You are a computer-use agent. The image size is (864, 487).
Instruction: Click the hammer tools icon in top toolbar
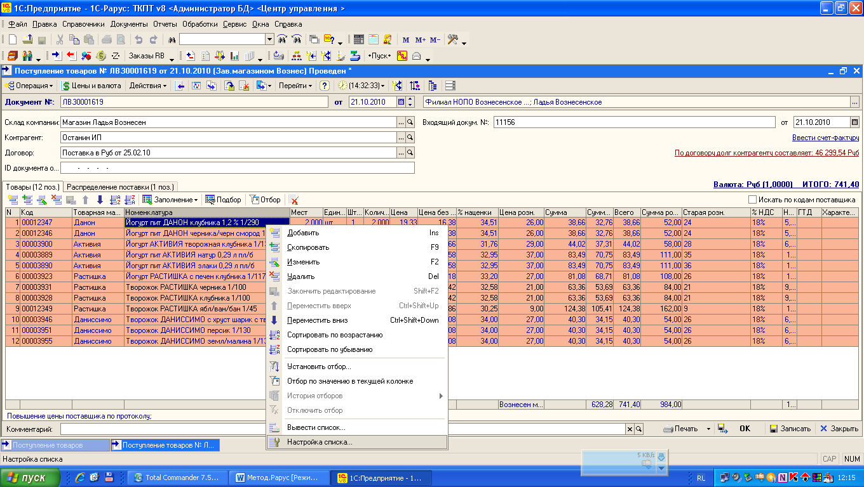click(453, 39)
